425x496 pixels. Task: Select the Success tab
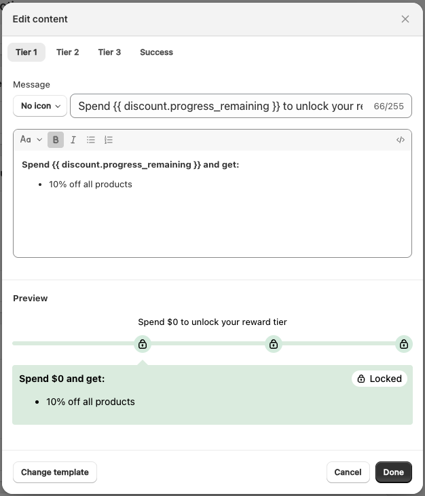tap(156, 52)
